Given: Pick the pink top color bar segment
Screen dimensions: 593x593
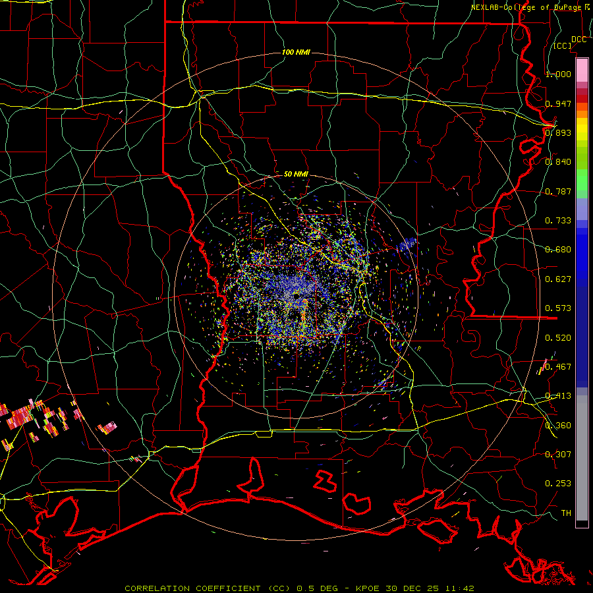Looking at the screenshot, I should [582, 70].
